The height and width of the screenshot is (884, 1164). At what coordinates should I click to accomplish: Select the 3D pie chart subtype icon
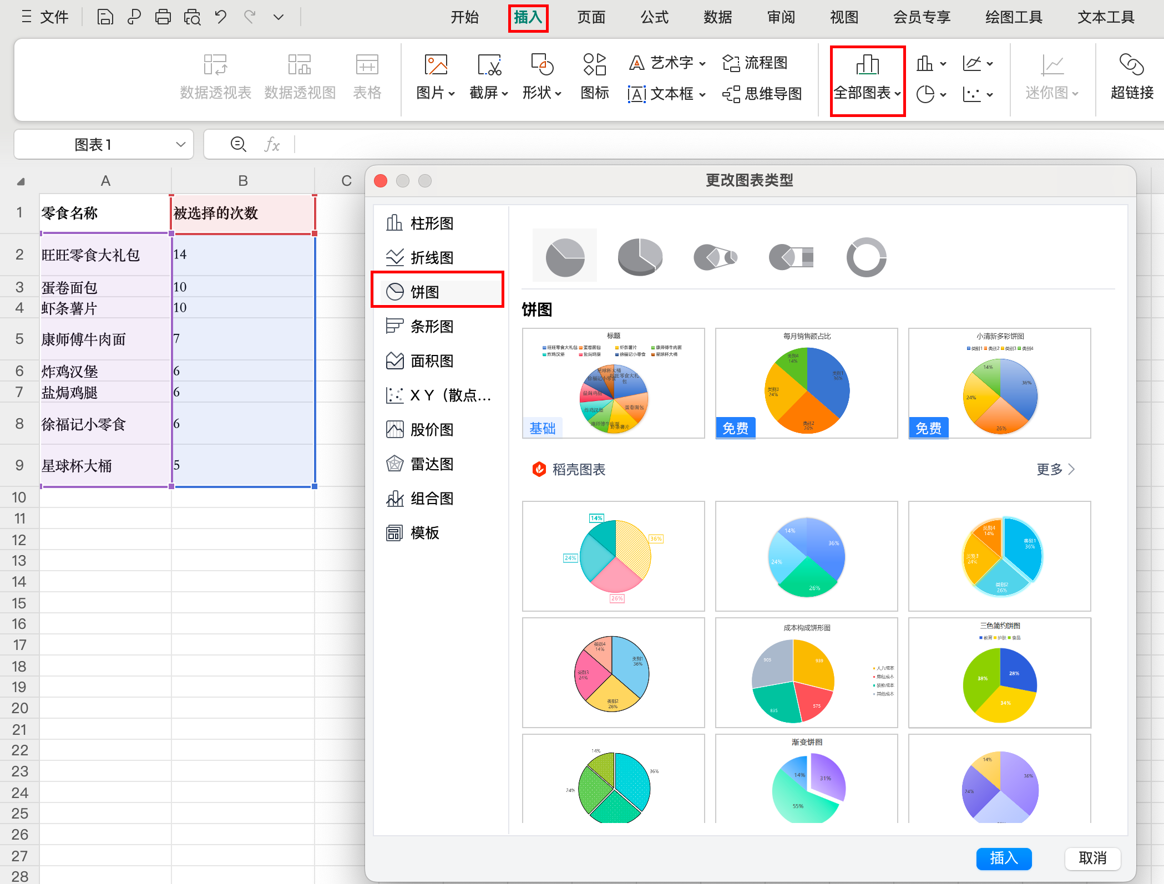point(640,257)
